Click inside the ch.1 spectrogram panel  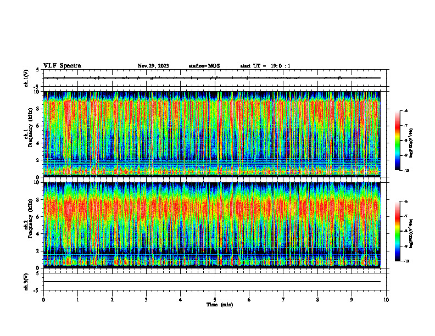pos(212,134)
